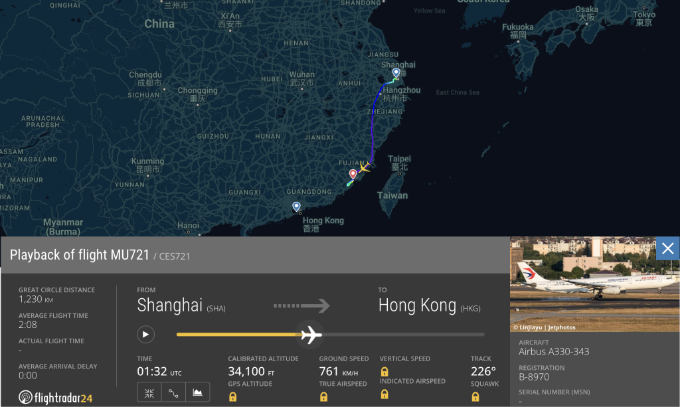Select the route waypoints icon
680x407 pixels.
pyautogui.click(x=173, y=392)
